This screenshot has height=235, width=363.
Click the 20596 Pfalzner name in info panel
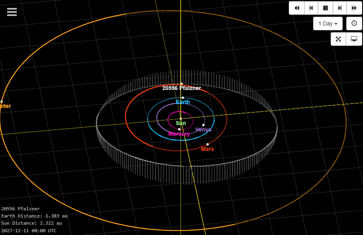click(x=20, y=209)
